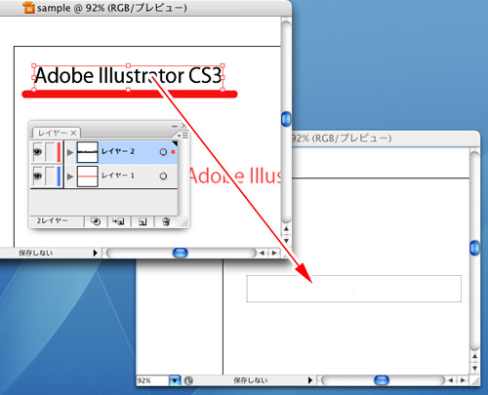Click 保存しない status text in sample window
488x395 pixels.
36,253
